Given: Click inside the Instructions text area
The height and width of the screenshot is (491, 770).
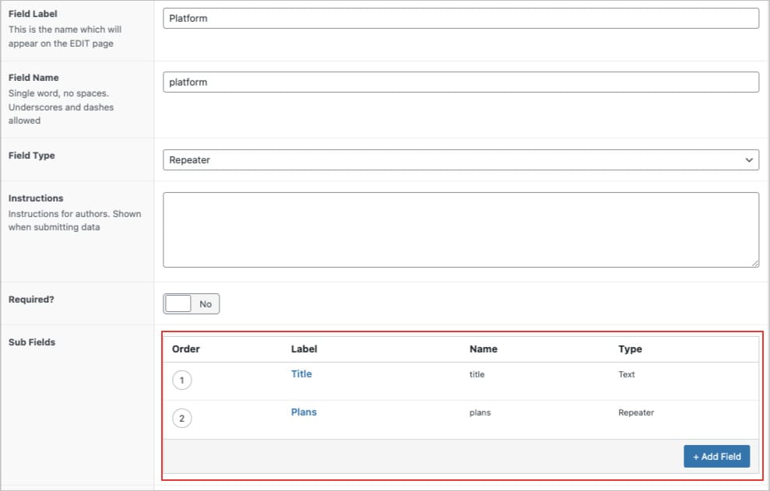Looking at the screenshot, I should pyautogui.click(x=461, y=230).
